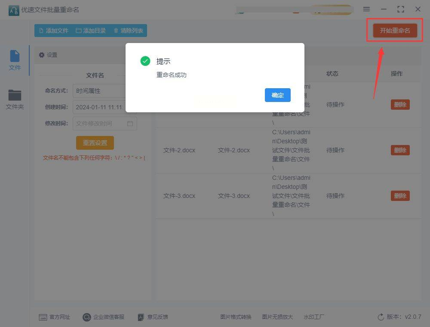Click the 状态 column header
The height and width of the screenshot is (327, 430).
(332, 74)
